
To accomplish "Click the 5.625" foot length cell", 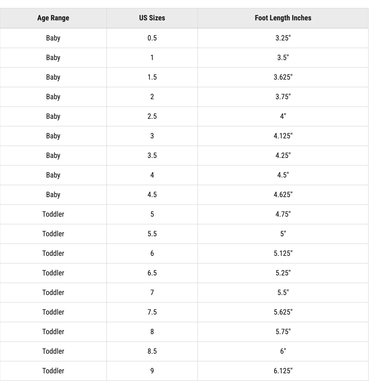I will [x=283, y=312].
